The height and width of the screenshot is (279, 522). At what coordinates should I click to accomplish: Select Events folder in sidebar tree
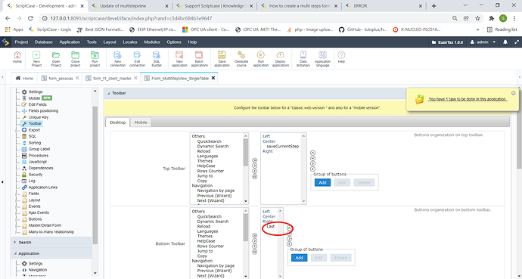(x=34, y=206)
